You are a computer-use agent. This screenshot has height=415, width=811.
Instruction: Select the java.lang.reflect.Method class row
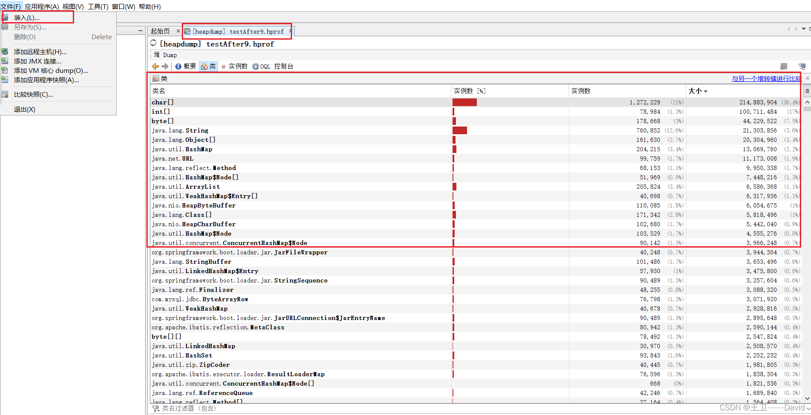click(476, 168)
